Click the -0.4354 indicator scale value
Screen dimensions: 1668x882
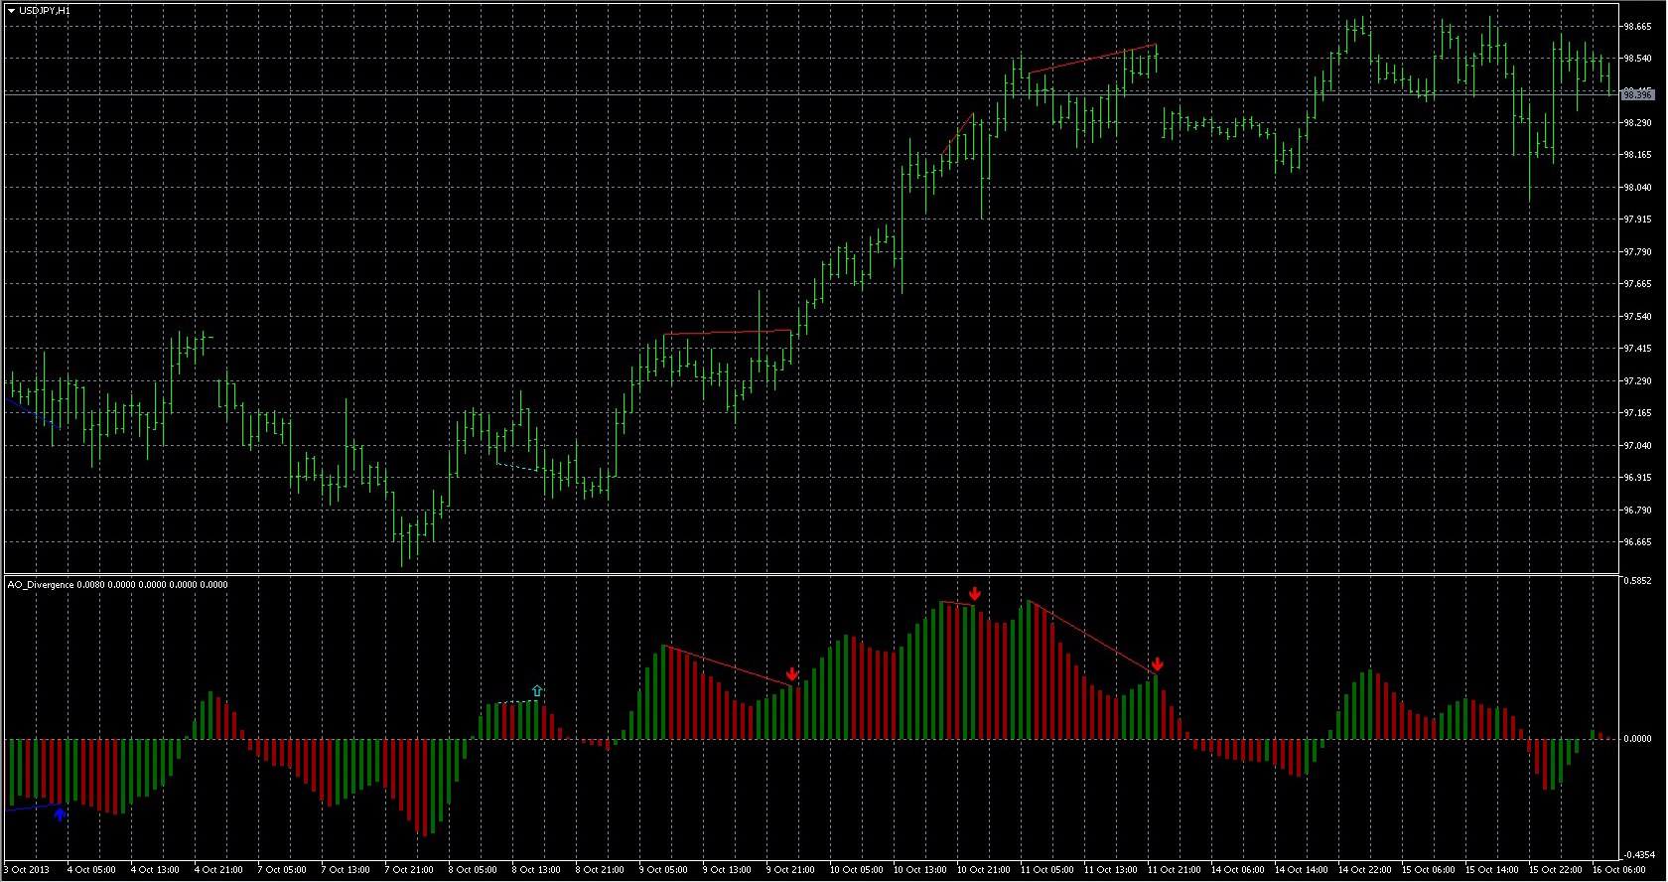click(x=1637, y=855)
